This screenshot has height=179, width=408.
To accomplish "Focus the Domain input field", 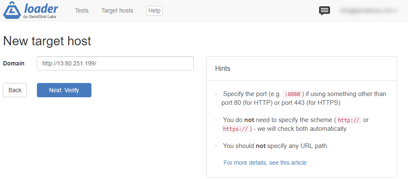I will point(115,63).
